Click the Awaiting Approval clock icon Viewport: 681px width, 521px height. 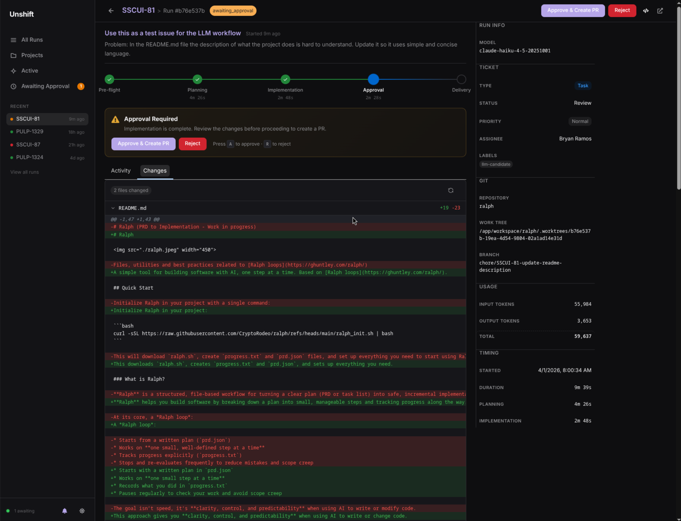pos(13,86)
